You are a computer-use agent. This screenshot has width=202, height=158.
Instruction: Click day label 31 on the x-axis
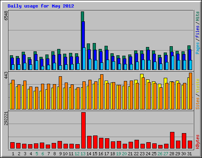(x=189, y=154)
